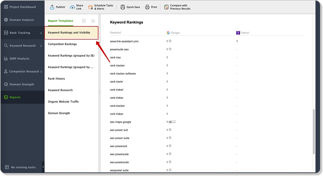Image resolution: width=323 pixels, height=176 pixels.
Task: Open the Domain Strength report template
Action: click(x=59, y=113)
